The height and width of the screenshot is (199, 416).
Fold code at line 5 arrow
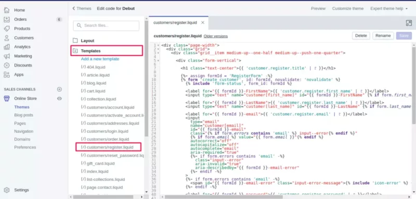click(159, 60)
